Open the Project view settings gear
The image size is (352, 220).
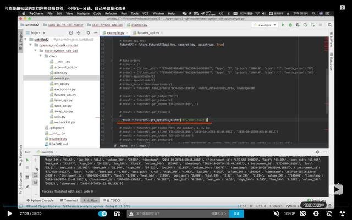click(89, 32)
